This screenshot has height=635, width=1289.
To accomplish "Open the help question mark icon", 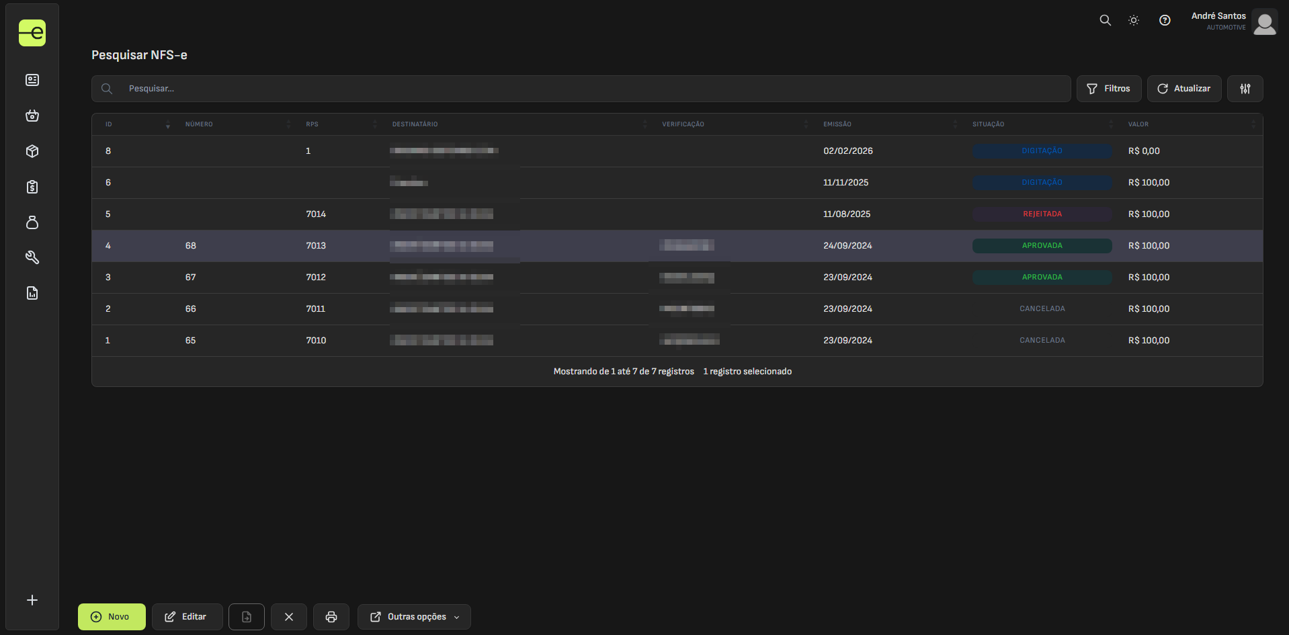I will [x=1165, y=20].
